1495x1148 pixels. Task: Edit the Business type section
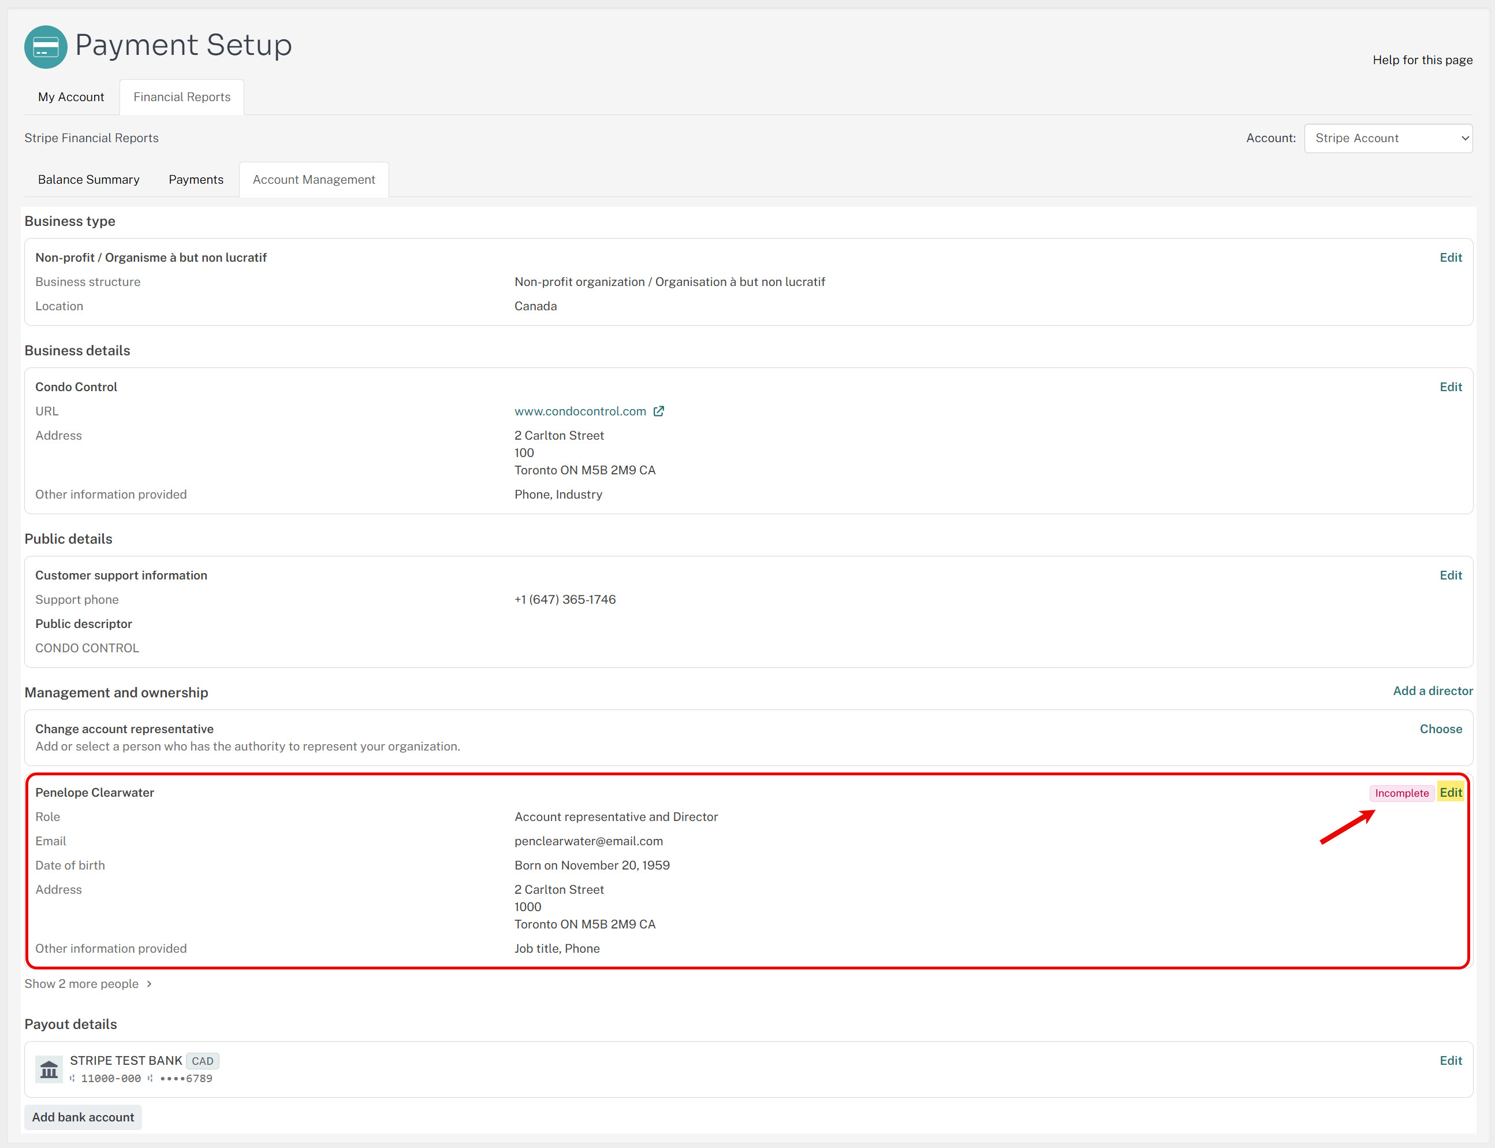point(1451,258)
